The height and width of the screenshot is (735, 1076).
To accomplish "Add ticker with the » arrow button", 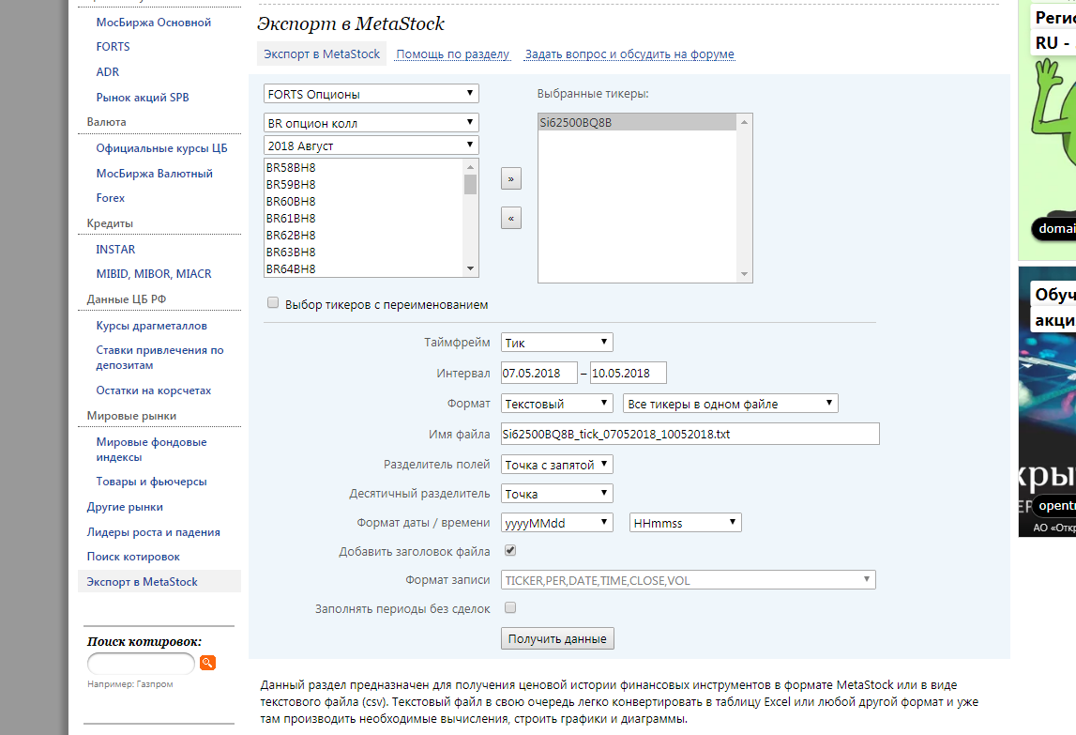I will coord(510,178).
